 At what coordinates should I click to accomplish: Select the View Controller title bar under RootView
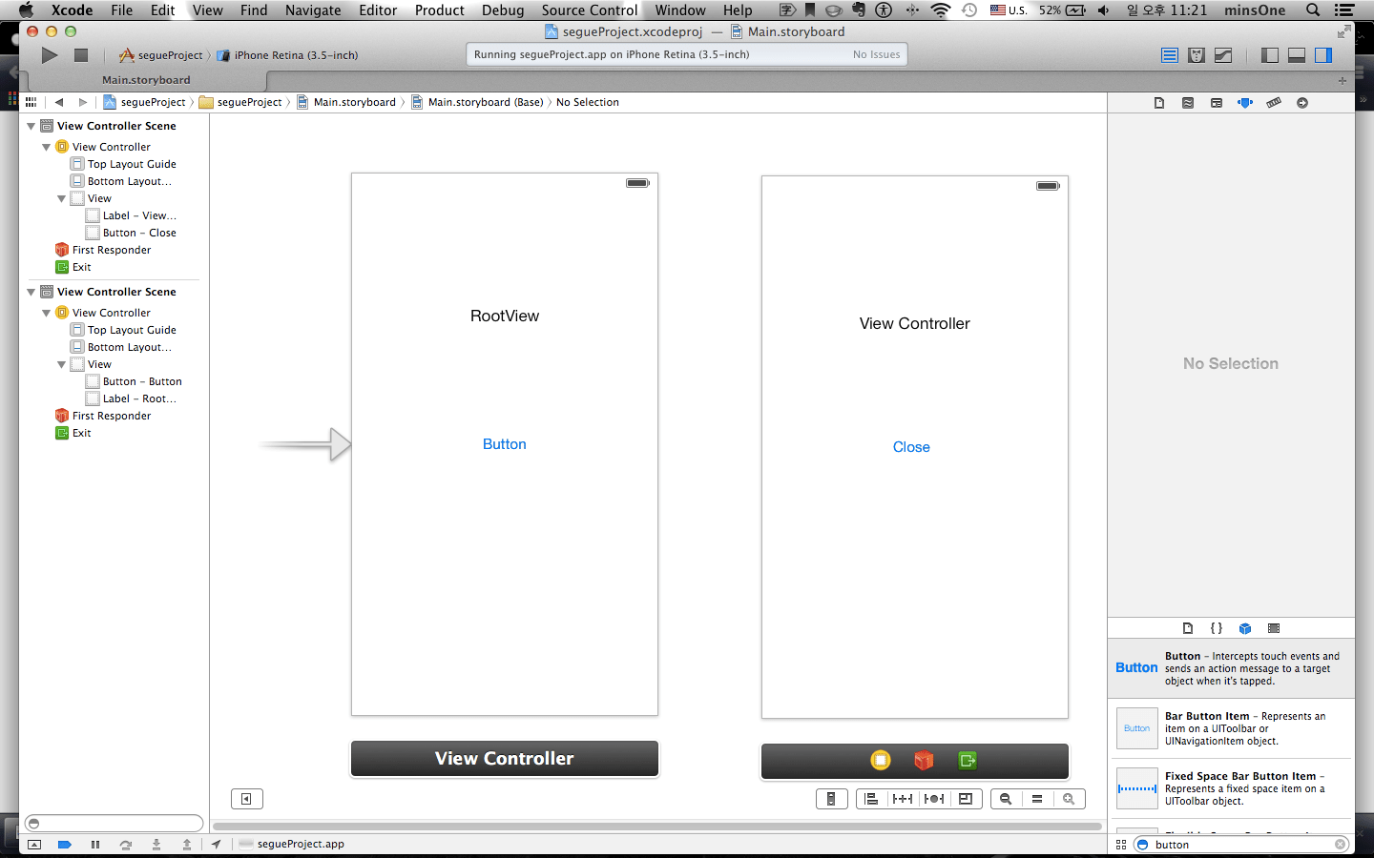point(505,759)
